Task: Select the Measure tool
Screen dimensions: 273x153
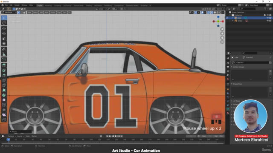Action: [x=4, y=54]
